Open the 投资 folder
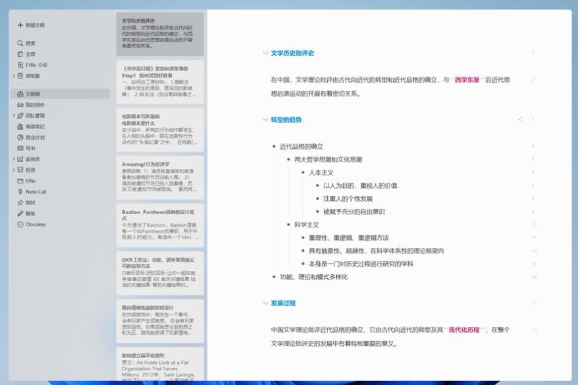578x385 pixels. [26, 170]
